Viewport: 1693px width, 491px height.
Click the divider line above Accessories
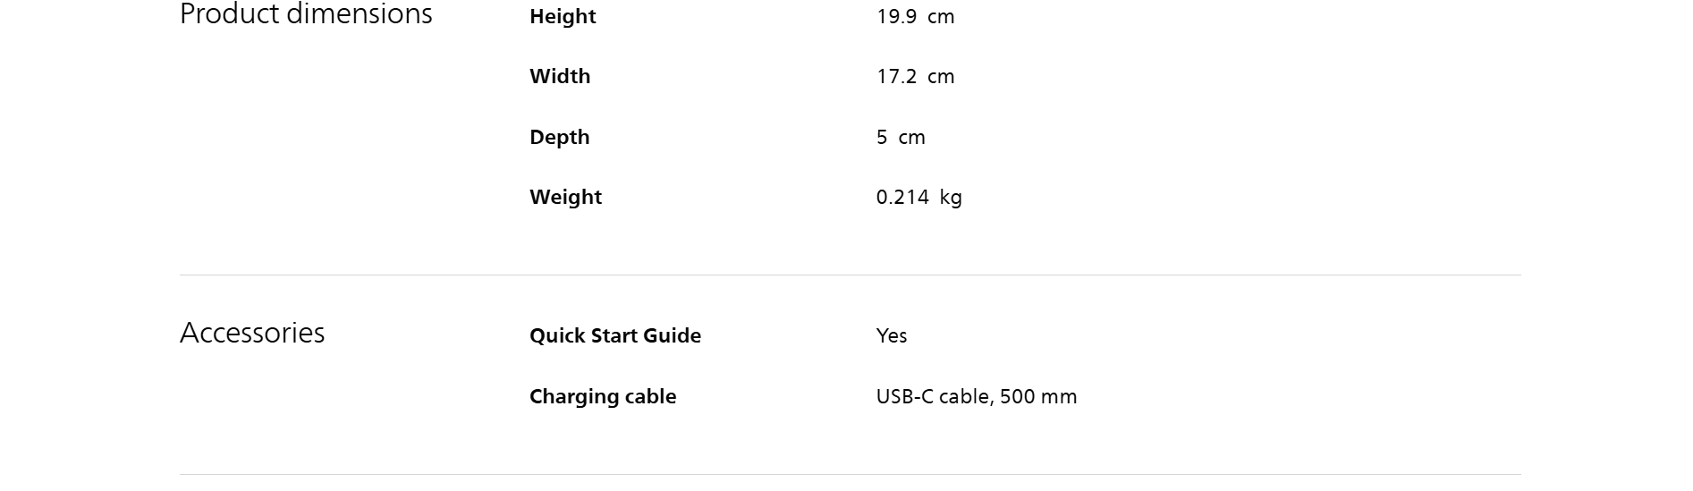point(850,275)
